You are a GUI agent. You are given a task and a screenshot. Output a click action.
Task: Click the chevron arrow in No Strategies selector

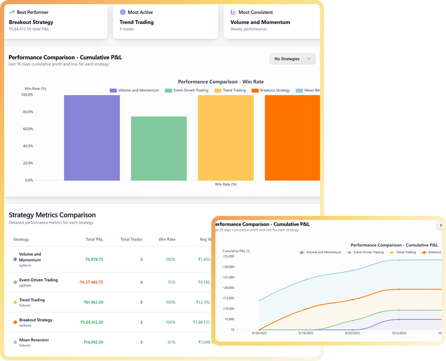308,59
